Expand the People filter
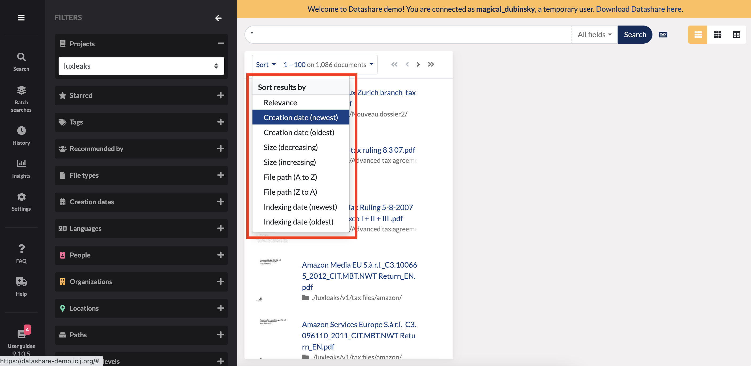Viewport: 751px width, 366px height. (221, 255)
